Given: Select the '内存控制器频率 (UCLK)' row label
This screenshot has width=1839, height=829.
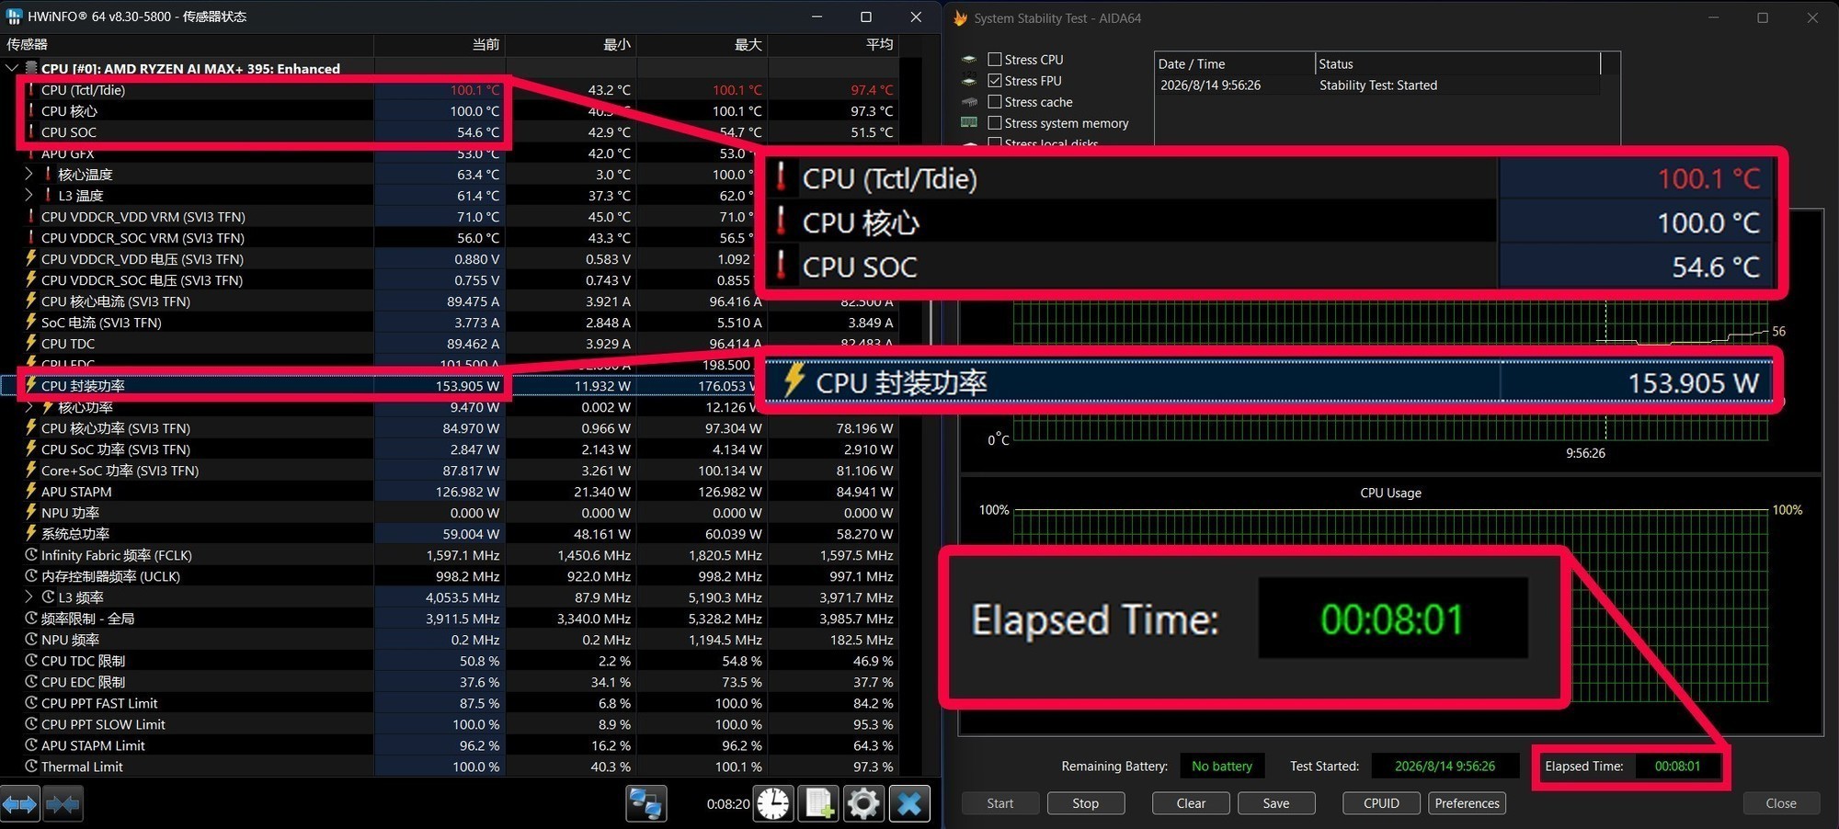Looking at the screenshot, I should pyautogui.click(x=110, y=576).
